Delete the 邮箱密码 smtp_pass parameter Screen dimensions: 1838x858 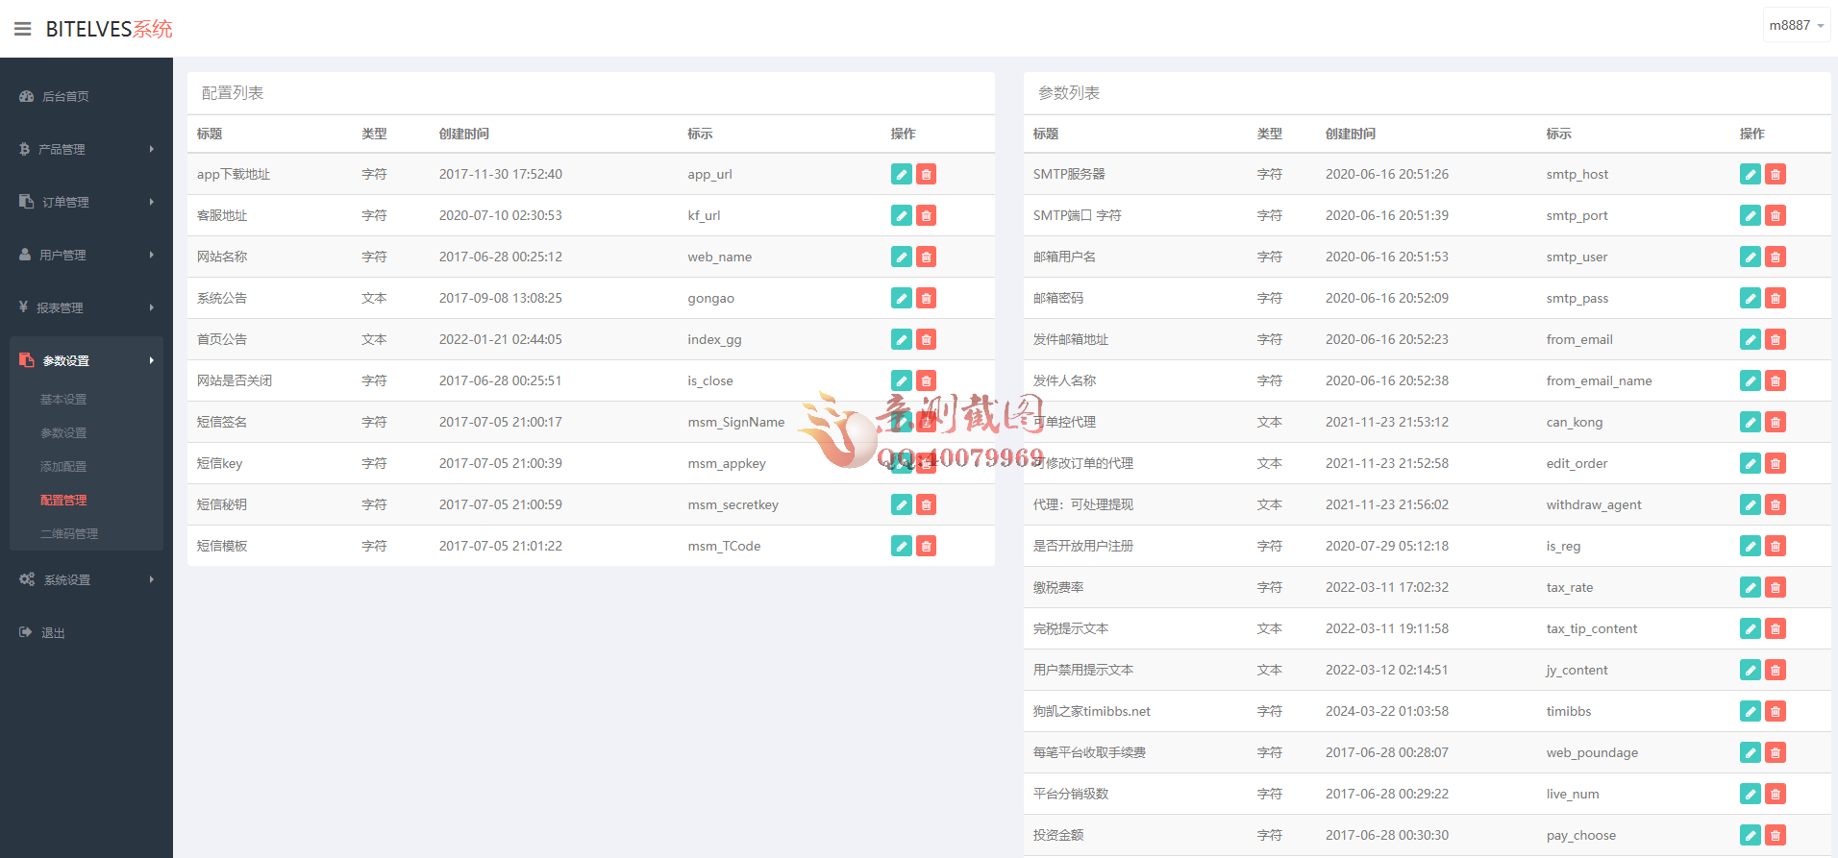pyautogui.click(x=1775, y=298)
